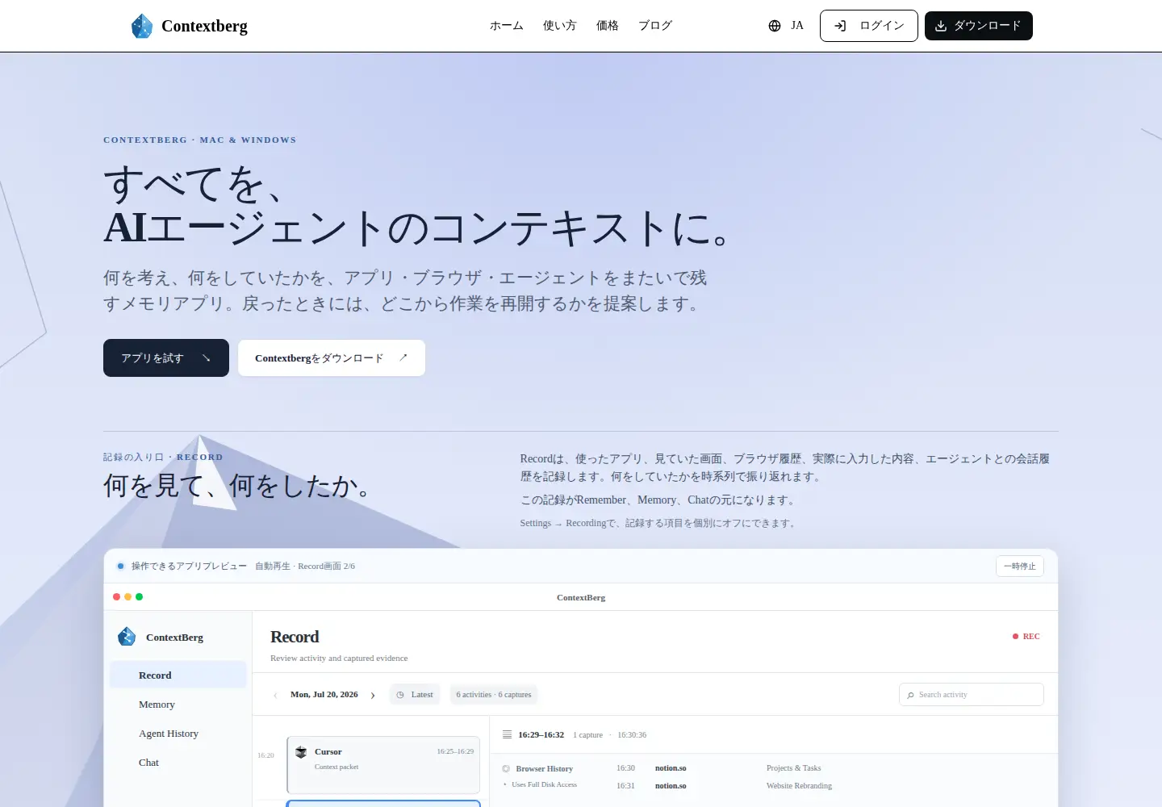Open the 価格 nav item
The image size is (1162, 807).
pos(608,26)
